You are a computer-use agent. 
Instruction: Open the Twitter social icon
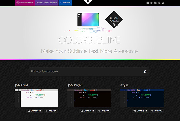click(151, 3)
